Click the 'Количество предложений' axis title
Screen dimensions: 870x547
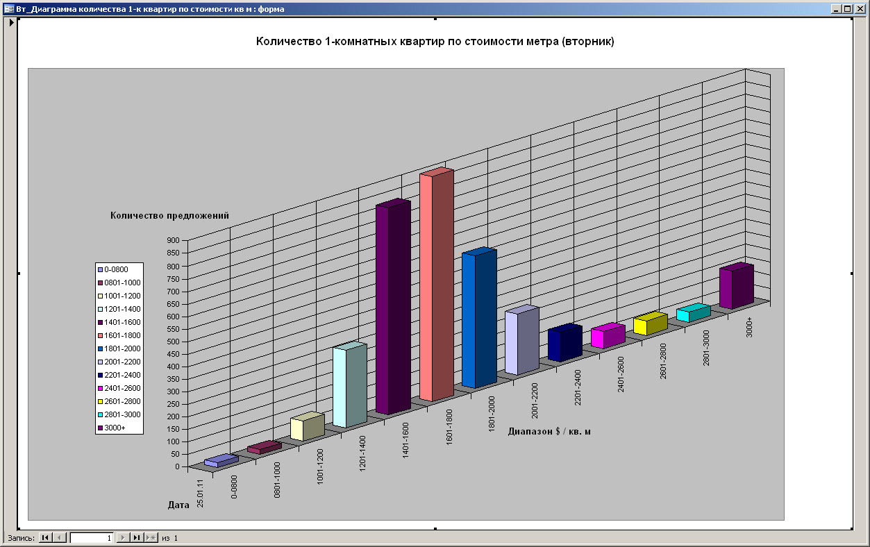point(169,216)
